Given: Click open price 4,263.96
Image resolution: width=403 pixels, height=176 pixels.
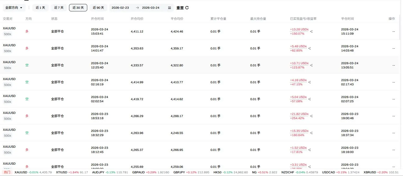Looking at the screenshot, I should 137,133.
